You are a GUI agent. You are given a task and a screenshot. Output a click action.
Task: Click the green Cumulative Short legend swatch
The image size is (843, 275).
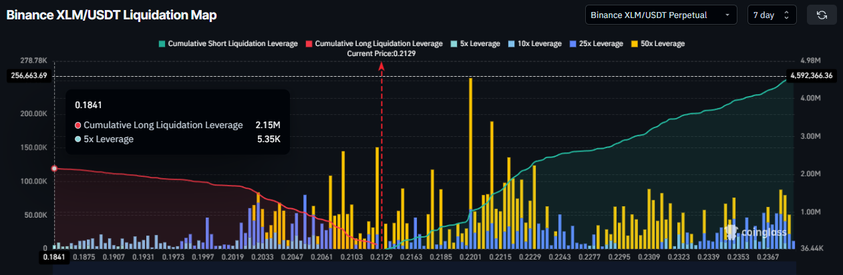[161, 43]
